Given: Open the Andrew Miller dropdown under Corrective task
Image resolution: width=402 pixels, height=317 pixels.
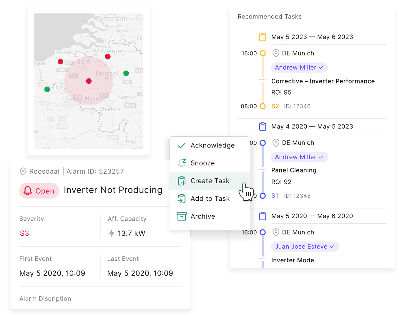Looking at the screenshot, I should (x=299, y=68).
